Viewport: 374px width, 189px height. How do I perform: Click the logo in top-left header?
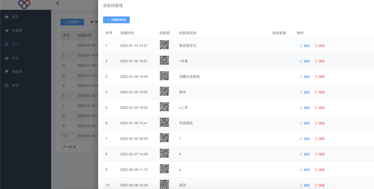tap(24, 4)
